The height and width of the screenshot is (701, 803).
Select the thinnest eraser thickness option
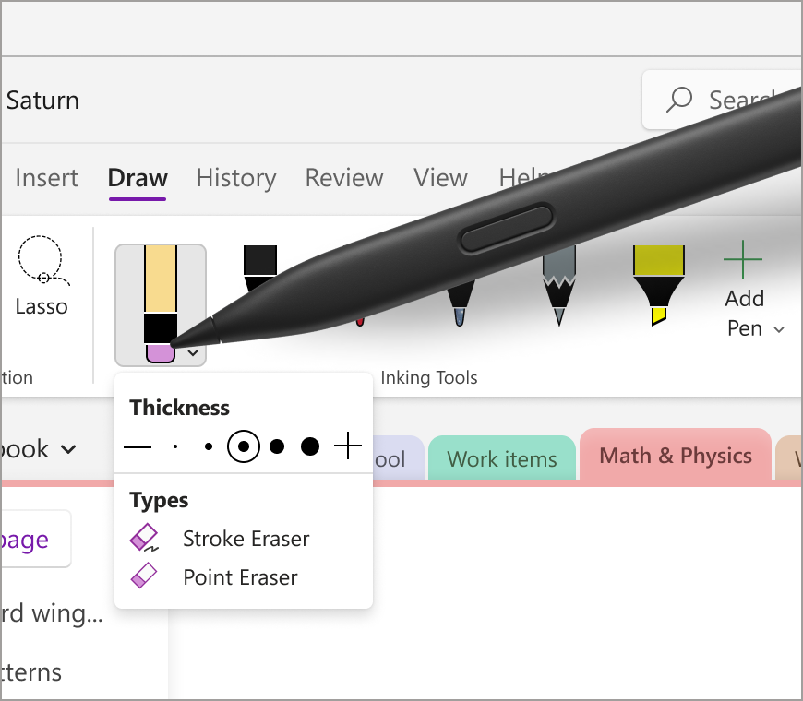point(174,446)
